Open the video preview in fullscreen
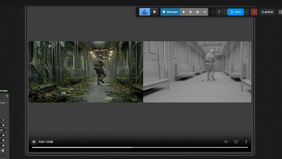282x159 pixels. (x=236, y=142)
